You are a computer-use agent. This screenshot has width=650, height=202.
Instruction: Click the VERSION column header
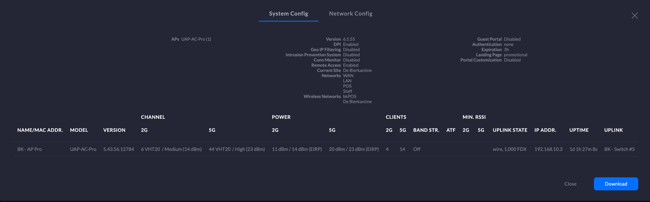[114, 130]
